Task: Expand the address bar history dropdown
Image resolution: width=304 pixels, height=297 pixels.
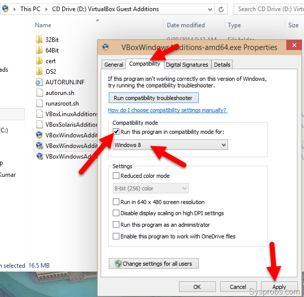Action: point(210,9)
